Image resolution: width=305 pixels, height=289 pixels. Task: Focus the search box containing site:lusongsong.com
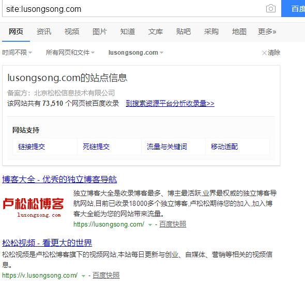click(142, 9)
